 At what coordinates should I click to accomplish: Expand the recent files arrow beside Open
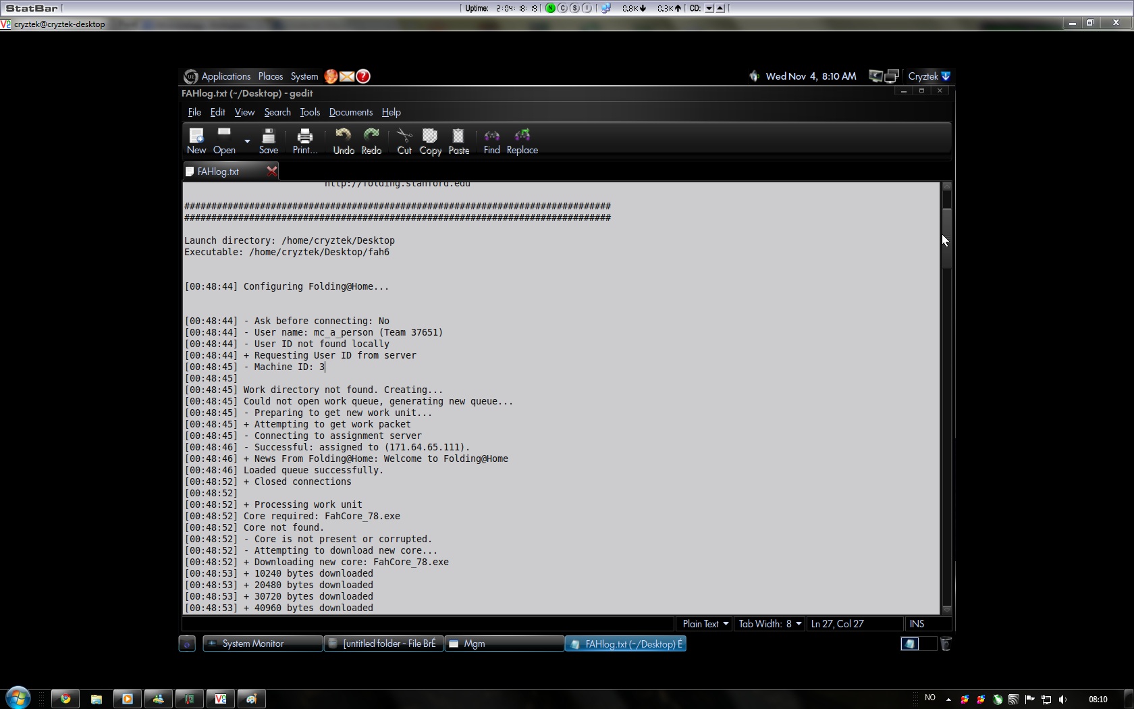click(x=247, y=141)
